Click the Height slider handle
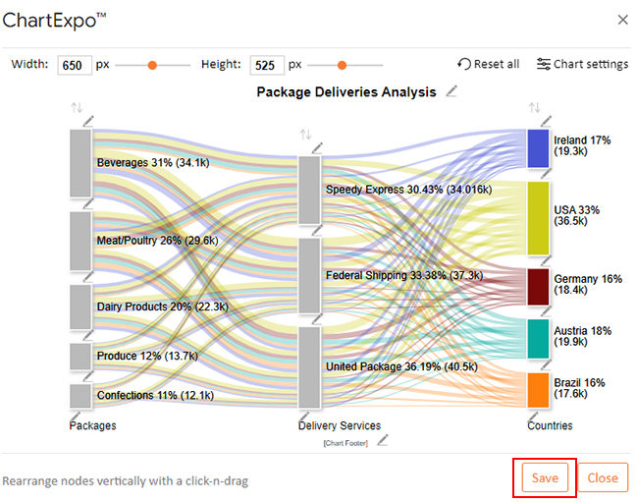 [342, 65]
